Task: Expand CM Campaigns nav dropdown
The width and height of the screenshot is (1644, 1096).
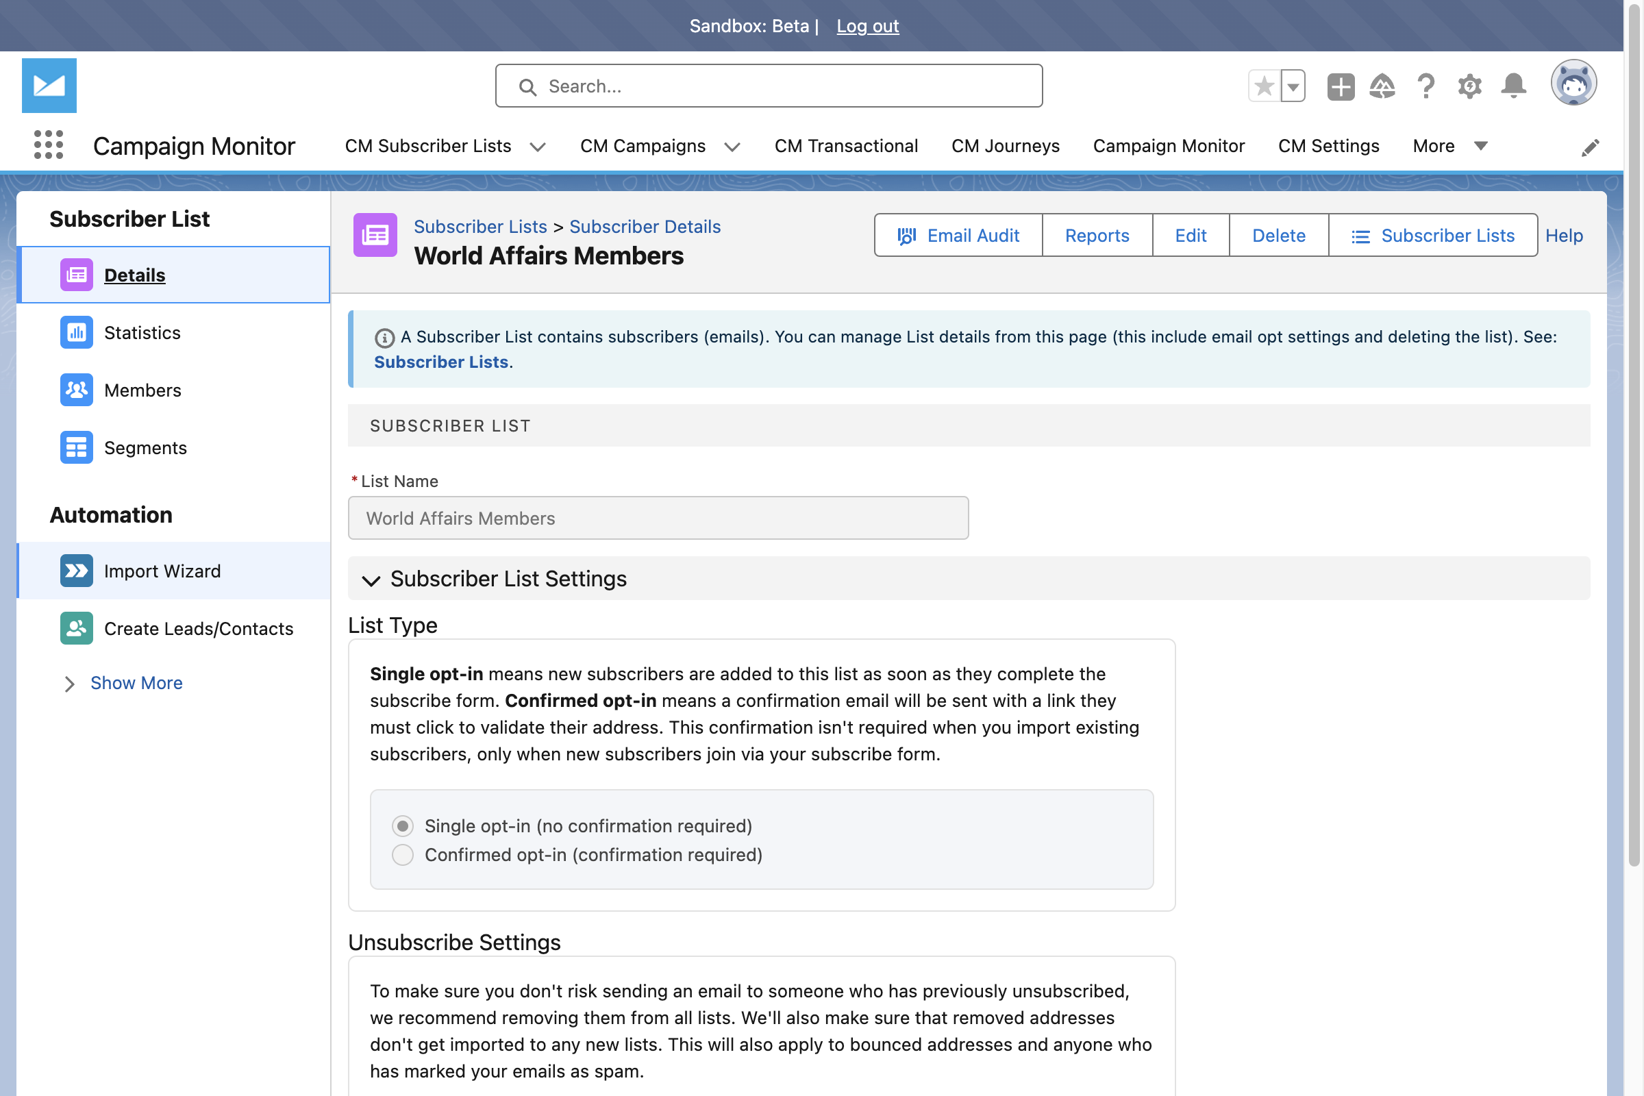Action: (732, 147)
